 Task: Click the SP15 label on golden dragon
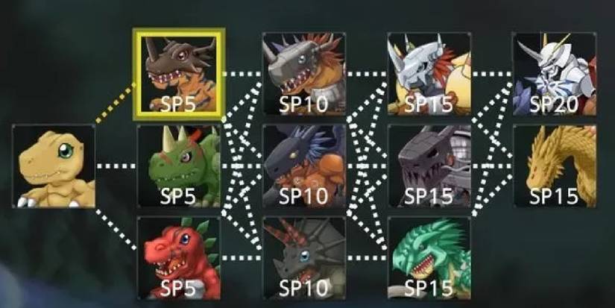(x=554, y=197)
